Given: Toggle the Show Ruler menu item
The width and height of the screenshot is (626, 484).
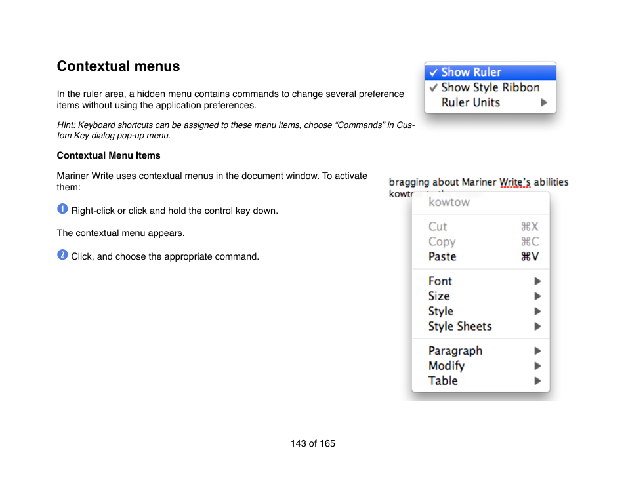Looking at the screenshot, I should point(490,72).
